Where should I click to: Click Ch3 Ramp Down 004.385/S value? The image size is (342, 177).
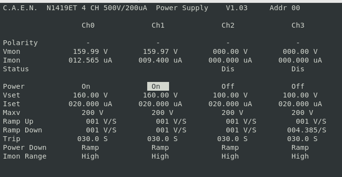pos(307,130)
